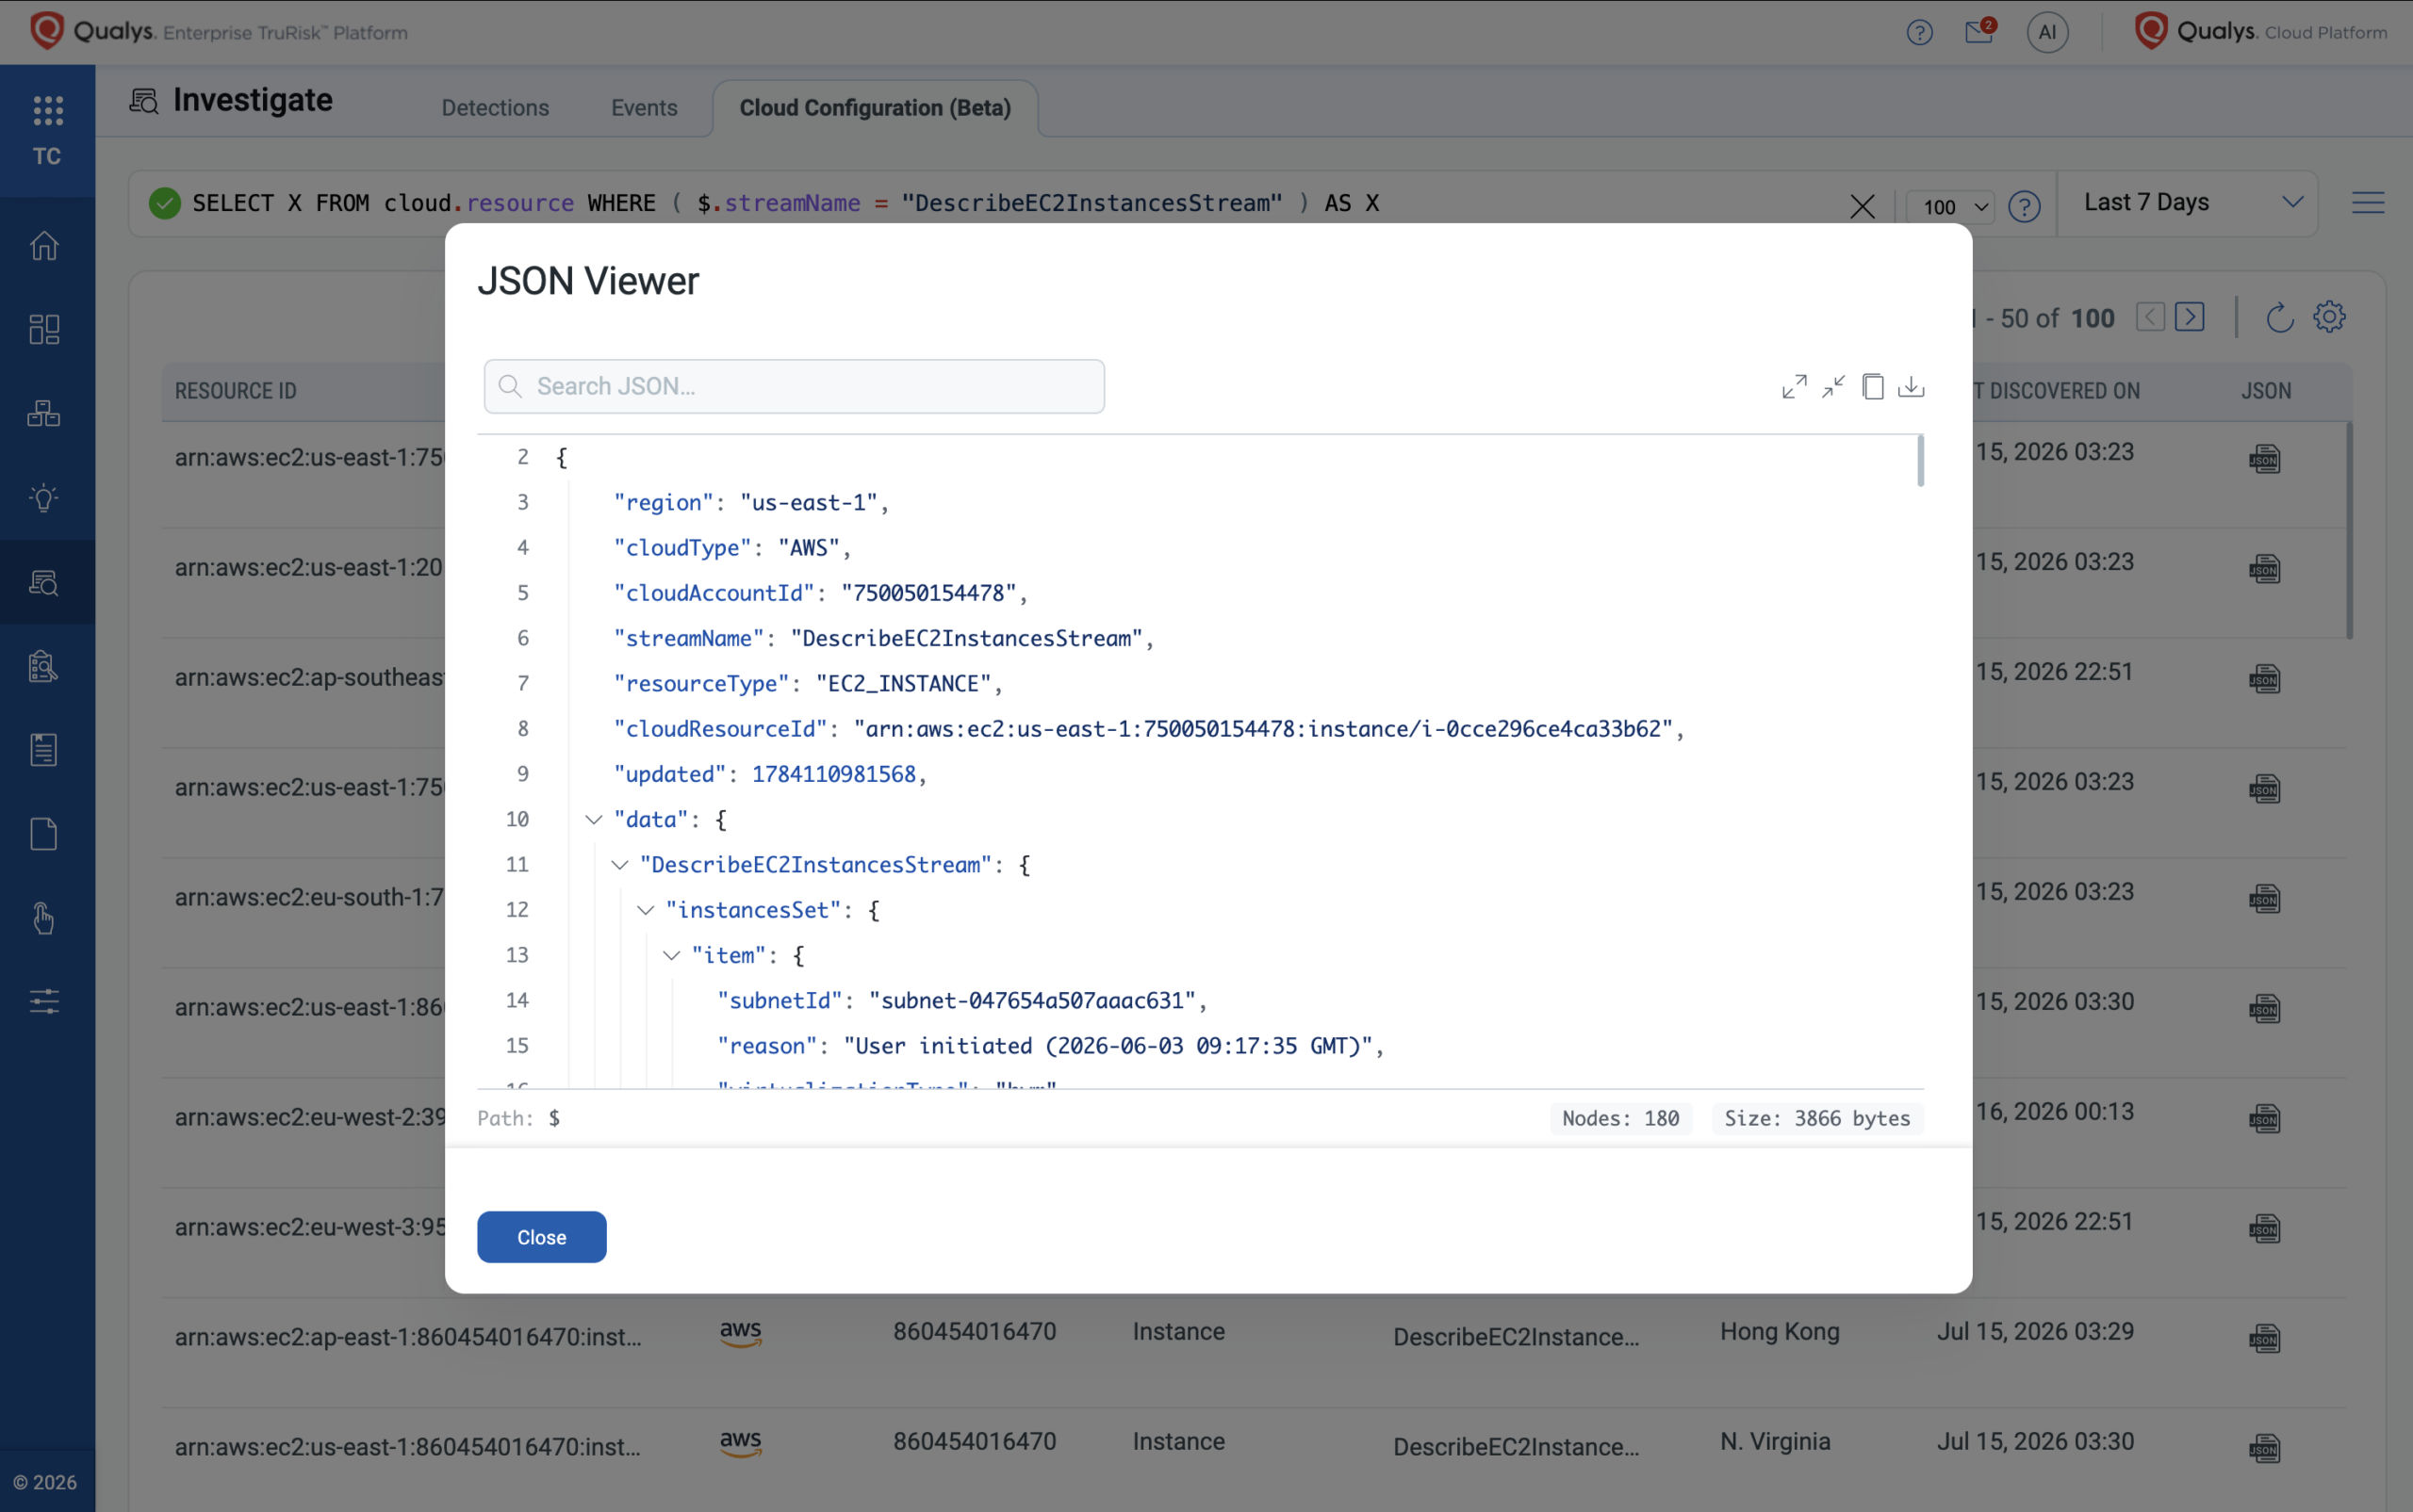Open the sliders configuration sidebar icon
2413x1512 pixels.
44,1001
